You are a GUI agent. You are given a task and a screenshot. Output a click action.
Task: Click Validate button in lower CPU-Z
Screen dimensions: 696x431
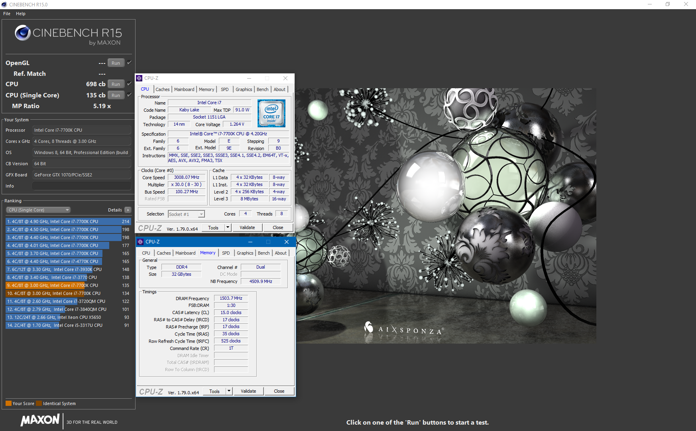click(248, 391)
